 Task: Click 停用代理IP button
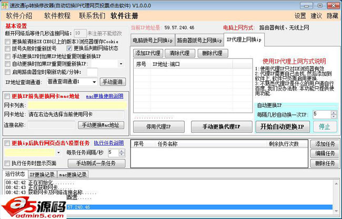click(159, 127)
